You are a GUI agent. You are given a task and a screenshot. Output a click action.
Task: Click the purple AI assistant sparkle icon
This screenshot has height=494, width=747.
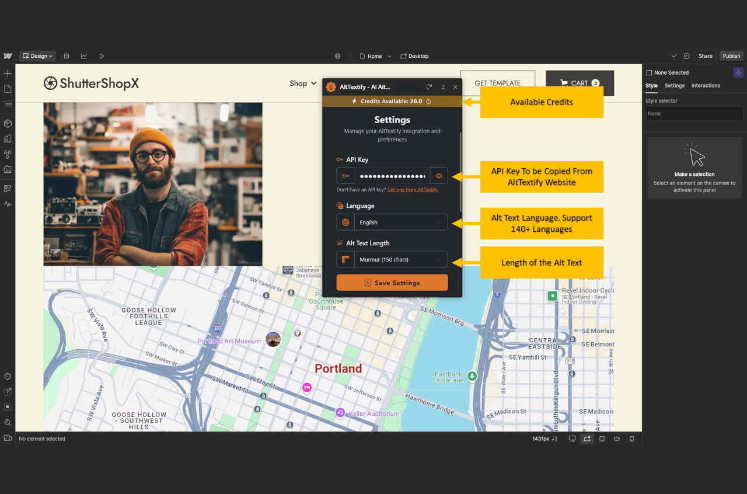tap(738, 72)
